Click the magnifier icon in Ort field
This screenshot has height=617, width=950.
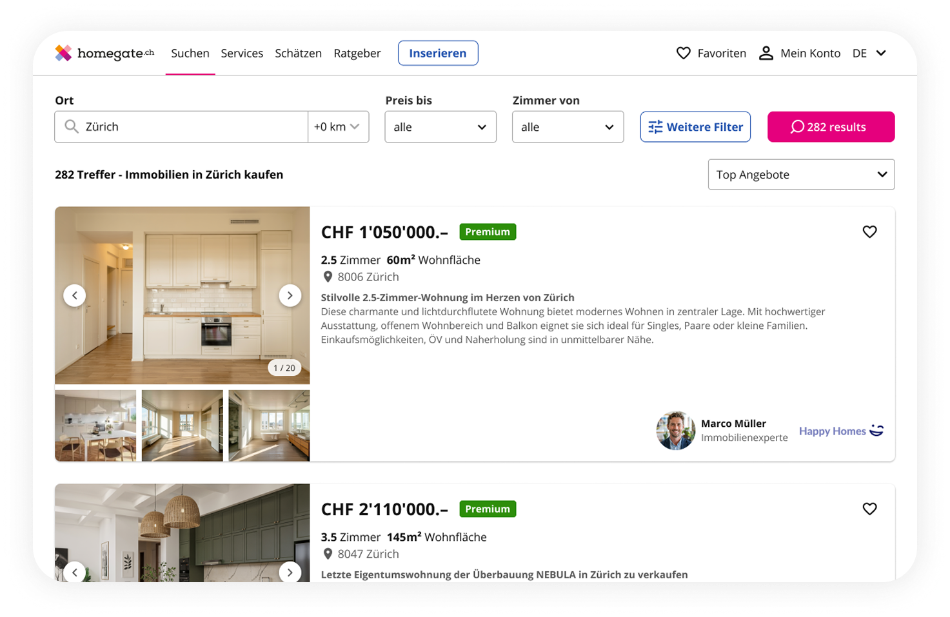pyautogui.click(x=72, y=126)
